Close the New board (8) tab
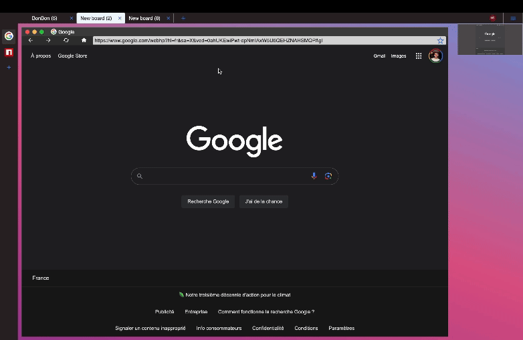This screenshot has height=340, width=523. click(168, 18)
